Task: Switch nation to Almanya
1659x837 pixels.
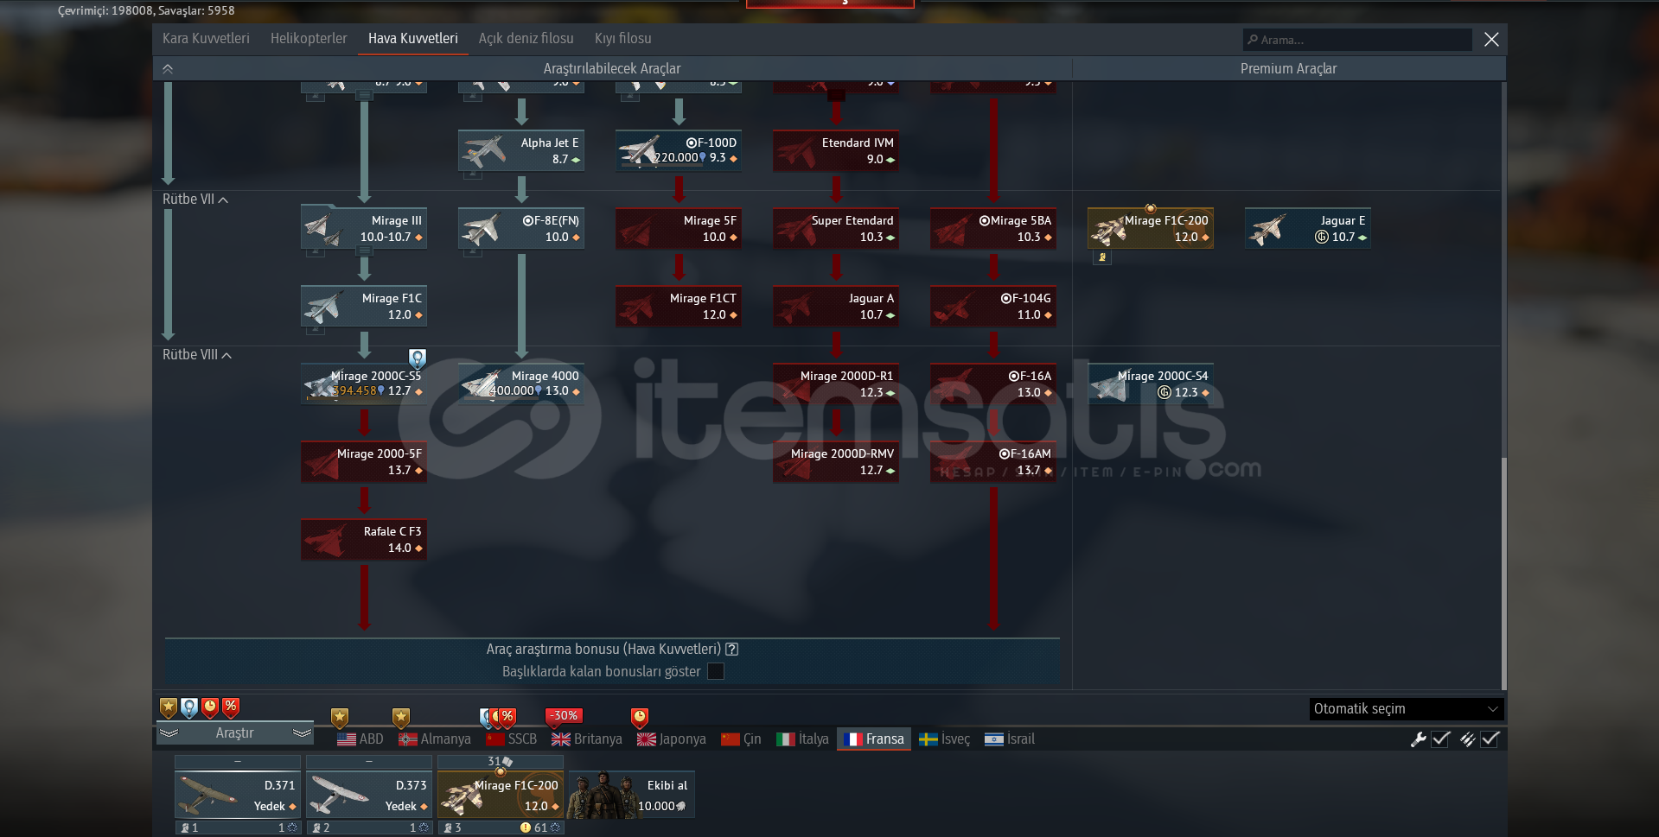Action: [435, 739]
